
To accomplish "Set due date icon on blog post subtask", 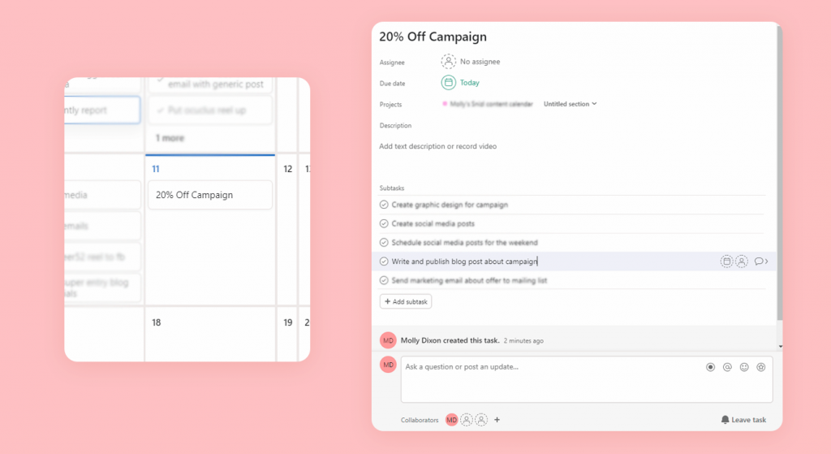I will 726,262.
